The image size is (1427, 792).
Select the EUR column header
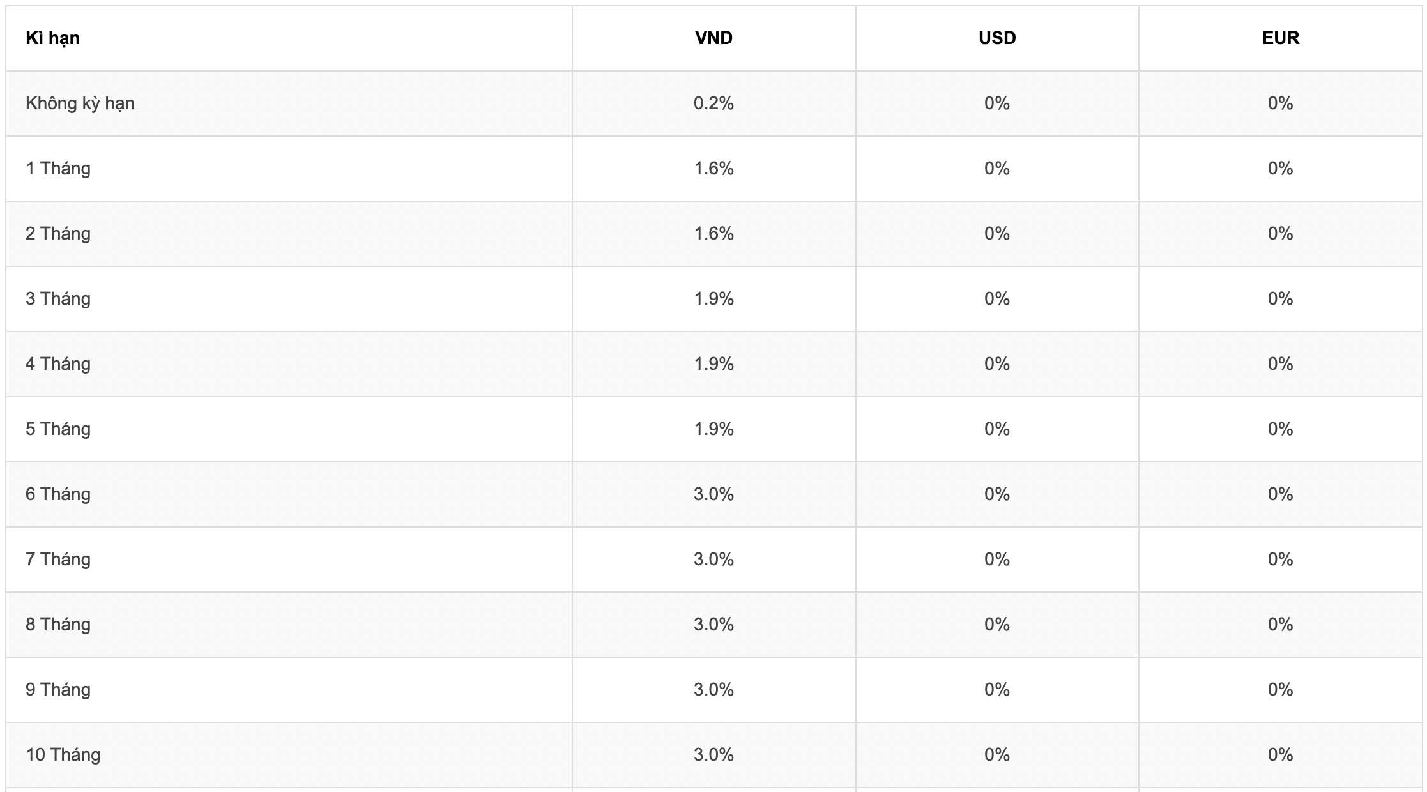click(1281, 38)
